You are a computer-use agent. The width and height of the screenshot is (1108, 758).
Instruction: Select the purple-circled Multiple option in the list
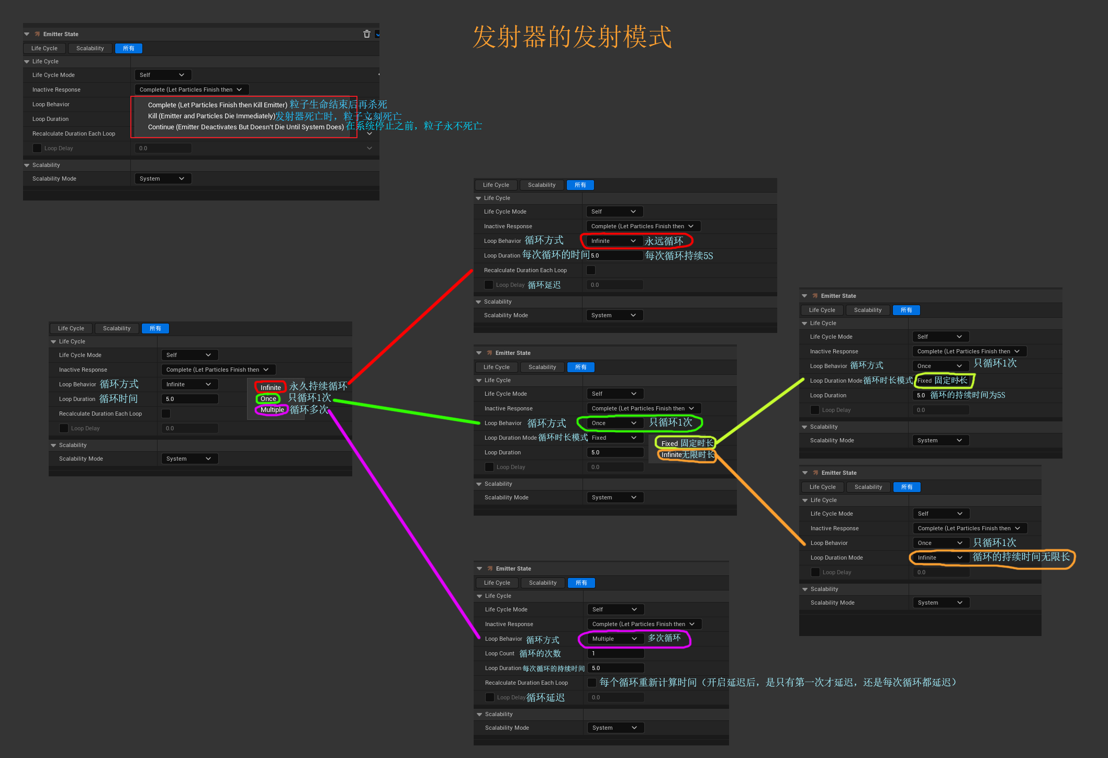[x=272, y=410]
